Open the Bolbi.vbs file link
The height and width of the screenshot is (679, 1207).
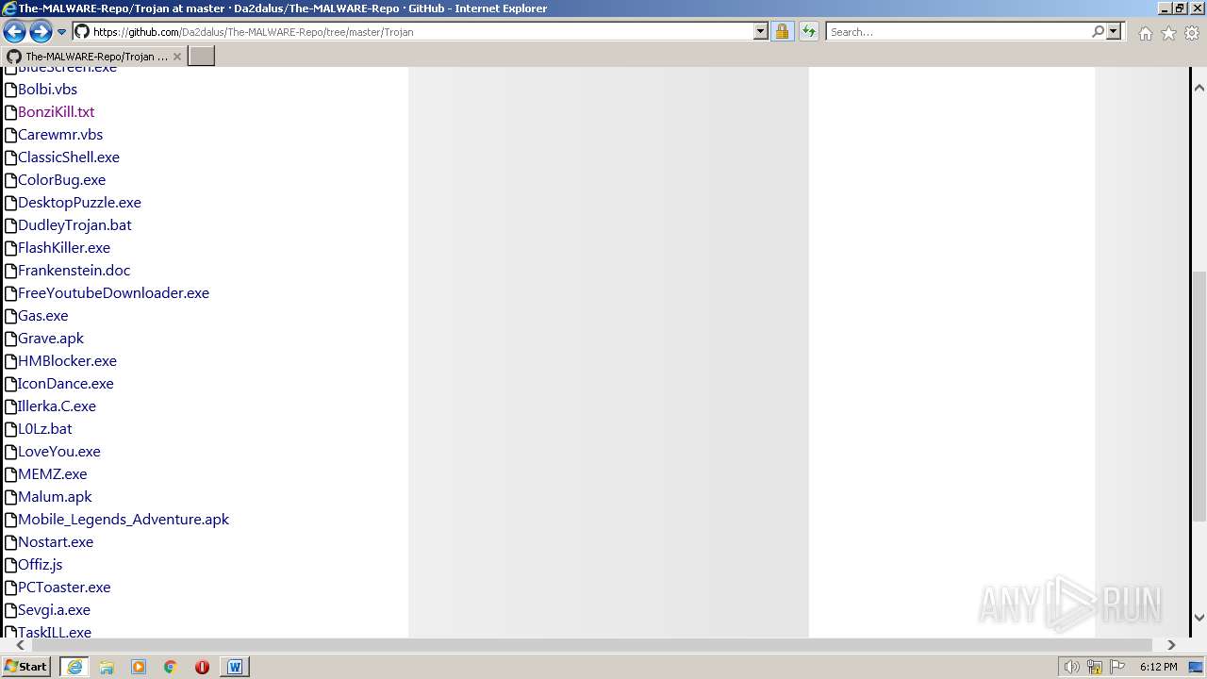coord(47,90)
